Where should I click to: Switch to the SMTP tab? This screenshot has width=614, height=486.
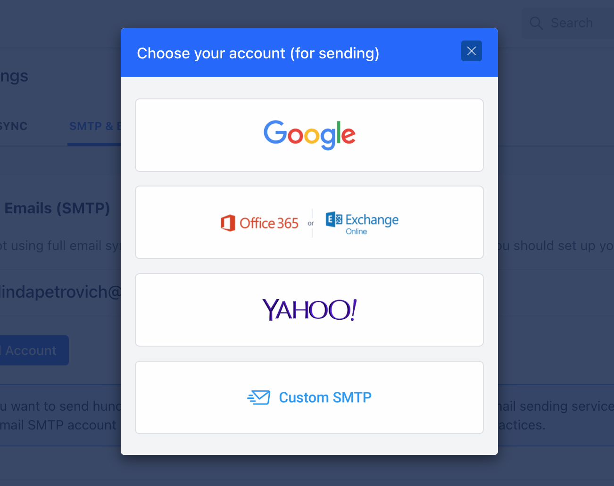point(94,126)
